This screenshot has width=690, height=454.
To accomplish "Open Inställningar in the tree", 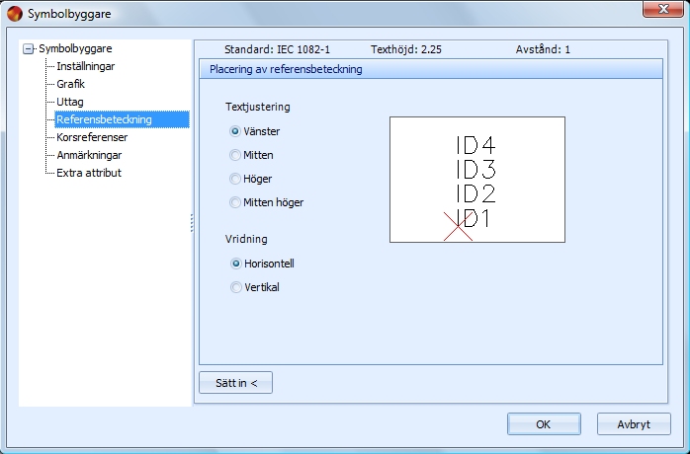I will (x=85, y=66).
